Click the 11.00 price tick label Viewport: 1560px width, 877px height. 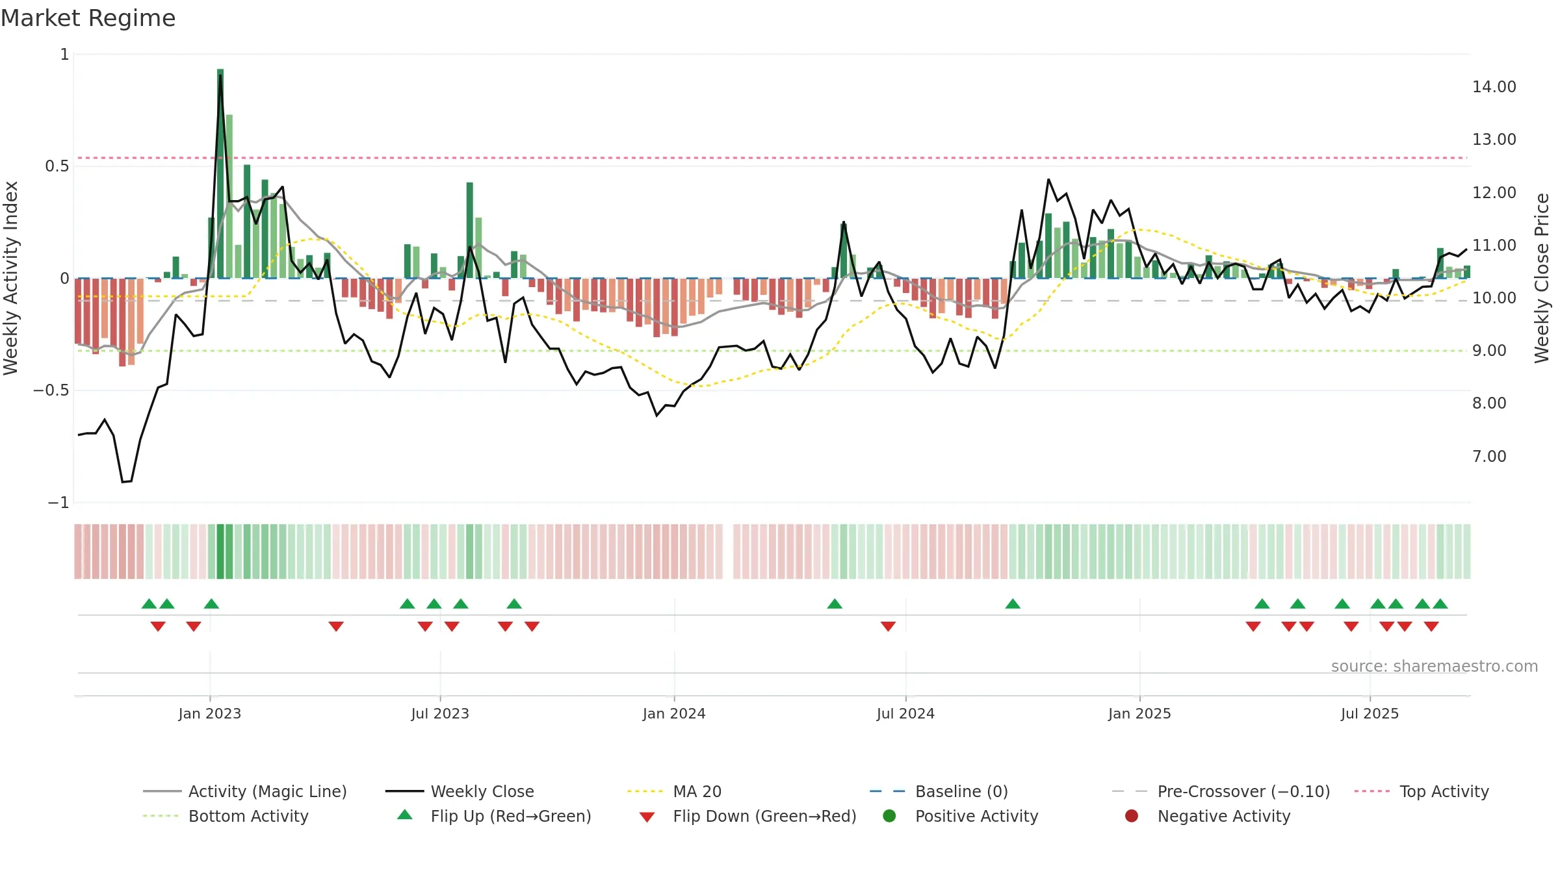click(1494, 246)
